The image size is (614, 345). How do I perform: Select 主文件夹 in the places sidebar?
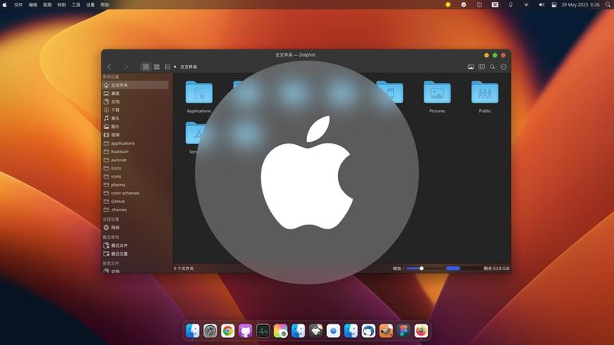[136, 85]
